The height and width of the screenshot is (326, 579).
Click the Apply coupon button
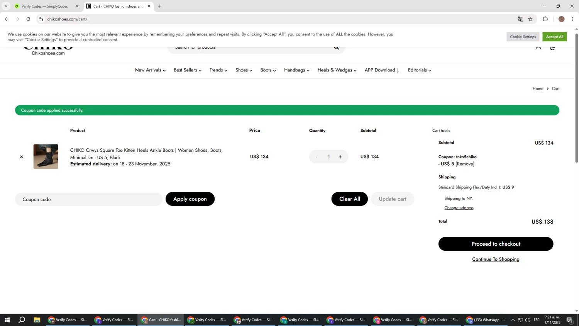(x=190, y=199)
